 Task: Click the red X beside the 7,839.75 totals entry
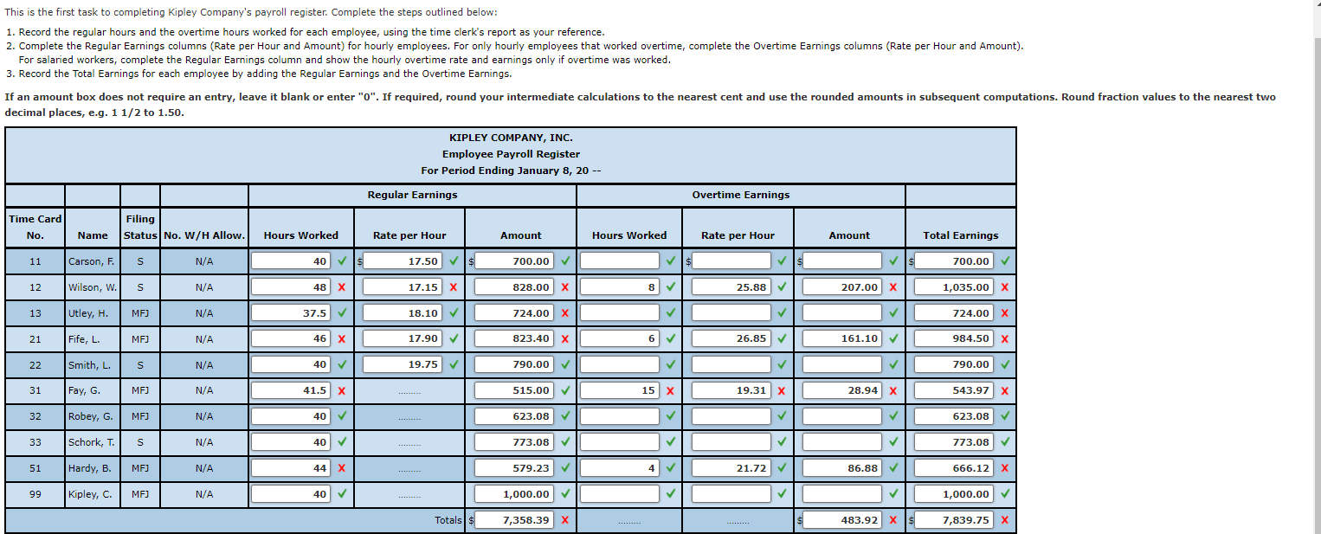[1004, 519]
